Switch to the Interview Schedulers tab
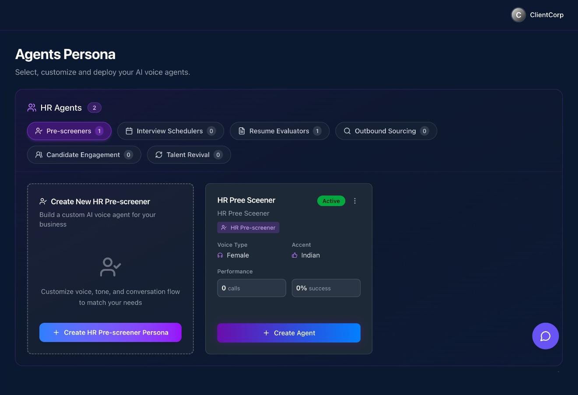The image size is (578, 395). click(x=170, y=131)
